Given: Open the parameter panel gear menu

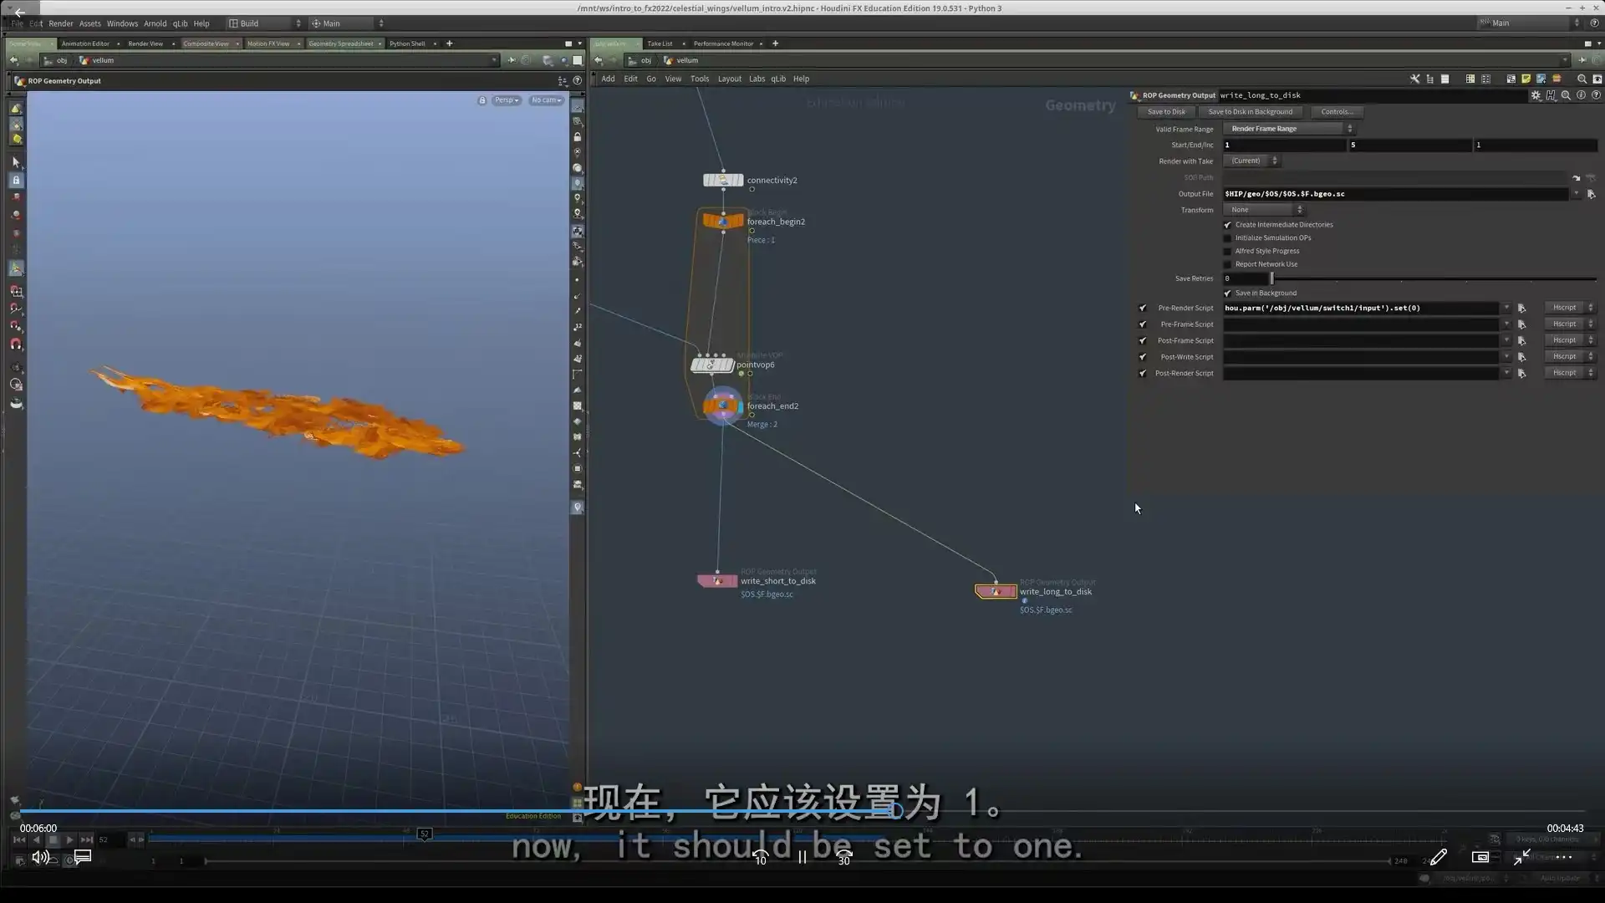Looking at the screenshot, I should pyautogui.click(x=1536, y=95).
